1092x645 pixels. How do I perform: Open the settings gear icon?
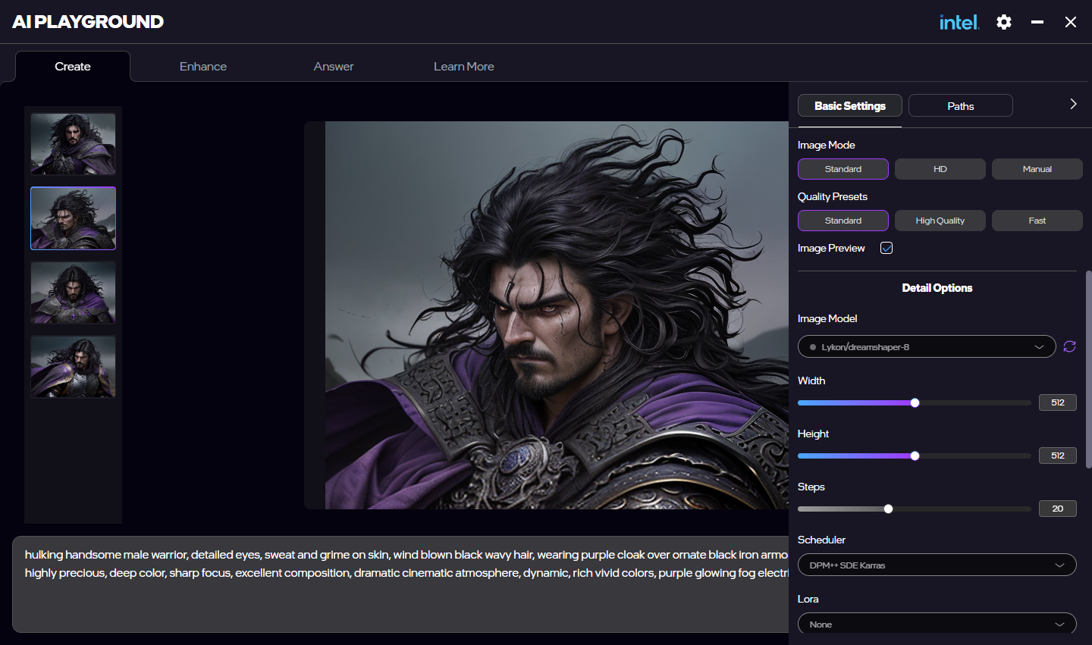click(1004, 22)
